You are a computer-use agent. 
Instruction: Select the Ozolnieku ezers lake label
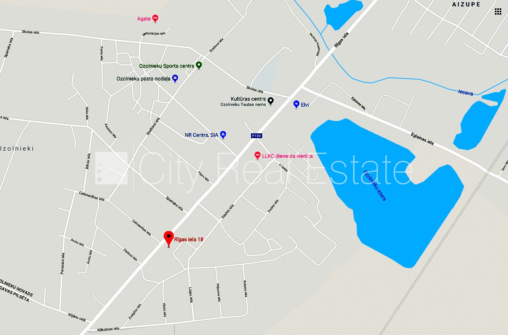click(x=374, y=185)
